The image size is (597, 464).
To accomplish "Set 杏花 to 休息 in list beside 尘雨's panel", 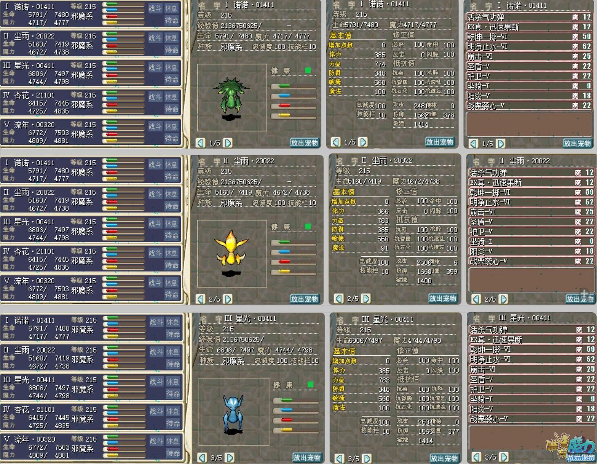I will click(x=171, y=253).
